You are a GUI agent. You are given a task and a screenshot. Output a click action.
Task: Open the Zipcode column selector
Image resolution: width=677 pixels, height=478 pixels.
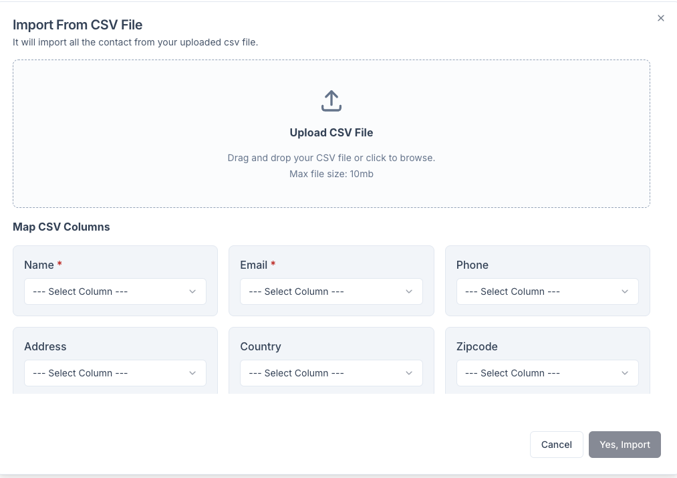(x=547, y=373)
